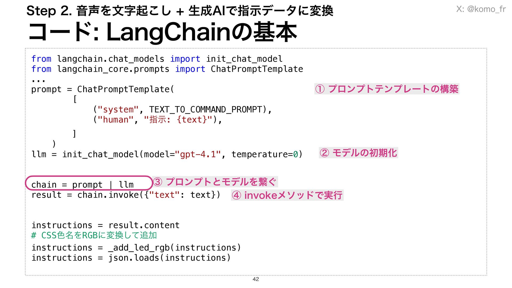Click the _add_led_rgb(instructions) call
Viewport: 512px width, 288px height.
(x=174, y=248)
